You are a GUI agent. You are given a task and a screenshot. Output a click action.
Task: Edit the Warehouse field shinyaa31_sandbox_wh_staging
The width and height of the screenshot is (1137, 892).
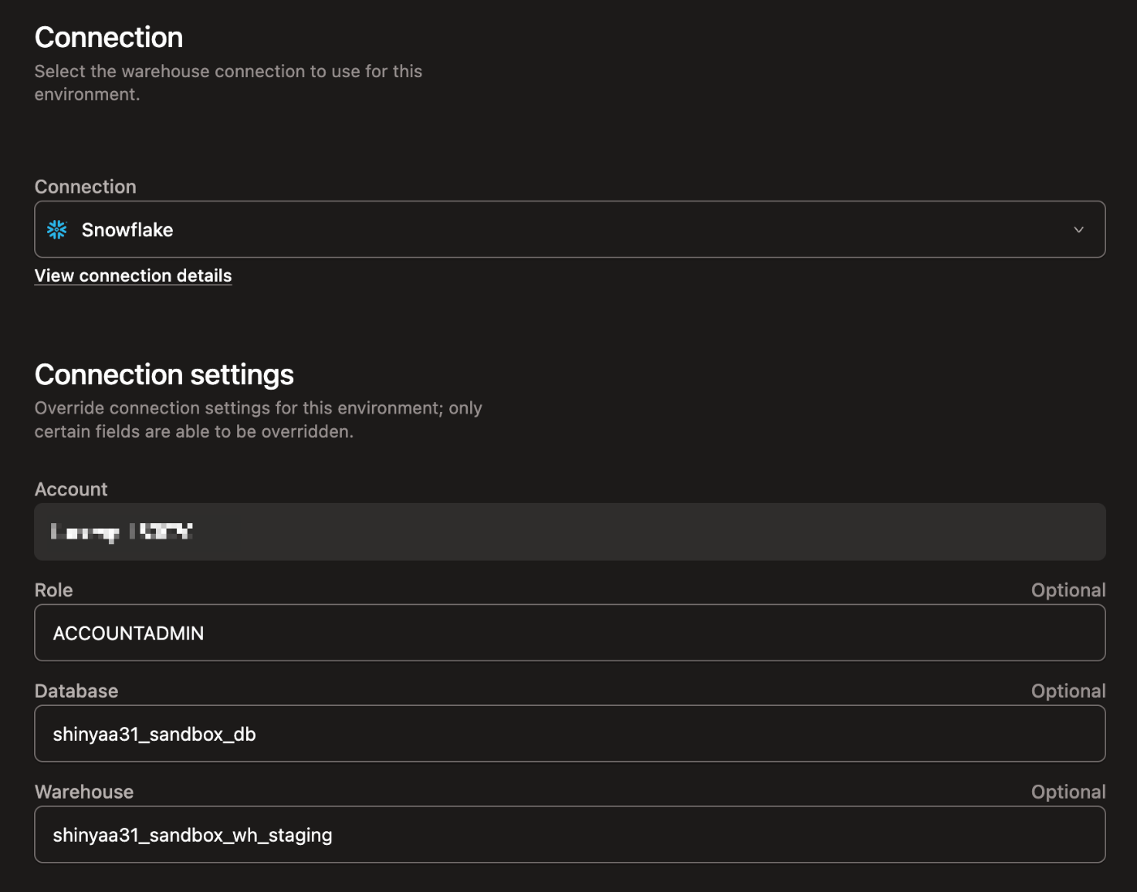569,834
